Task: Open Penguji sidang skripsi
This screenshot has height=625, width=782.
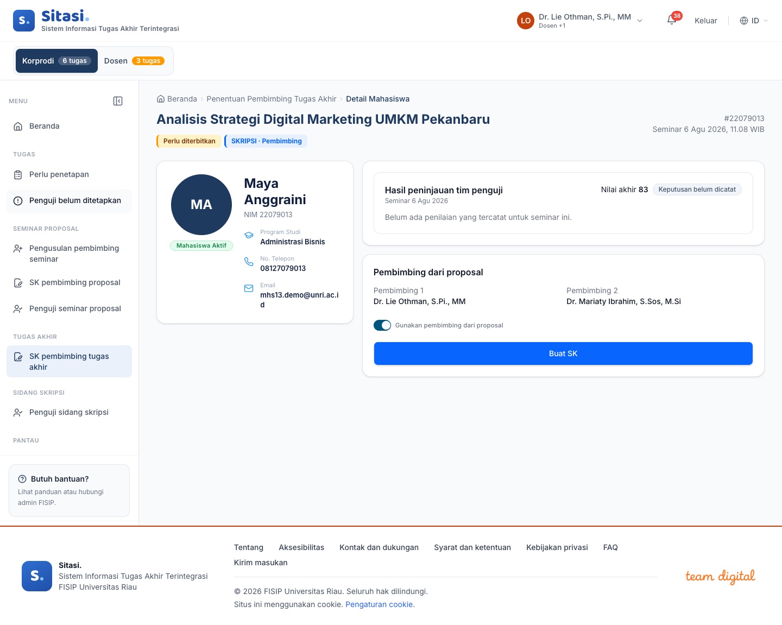Action: tap(69, 412)
